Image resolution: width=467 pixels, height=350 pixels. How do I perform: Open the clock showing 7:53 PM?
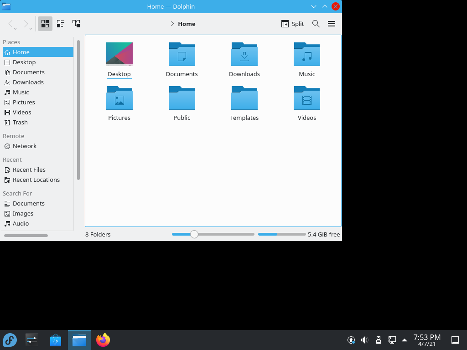tap(427, 340)
